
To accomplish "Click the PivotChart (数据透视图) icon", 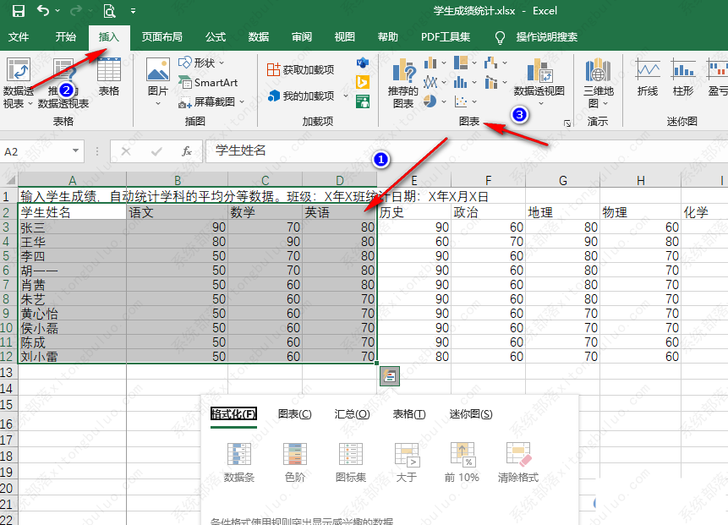I will [x=539, y=70].
